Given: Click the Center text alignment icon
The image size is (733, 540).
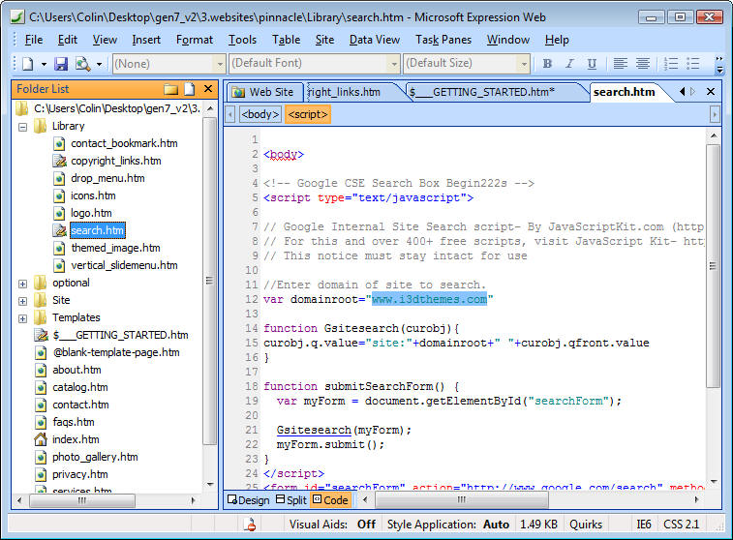Looking at the screenshot, I should pyautogui.click(x=643, y=64).
